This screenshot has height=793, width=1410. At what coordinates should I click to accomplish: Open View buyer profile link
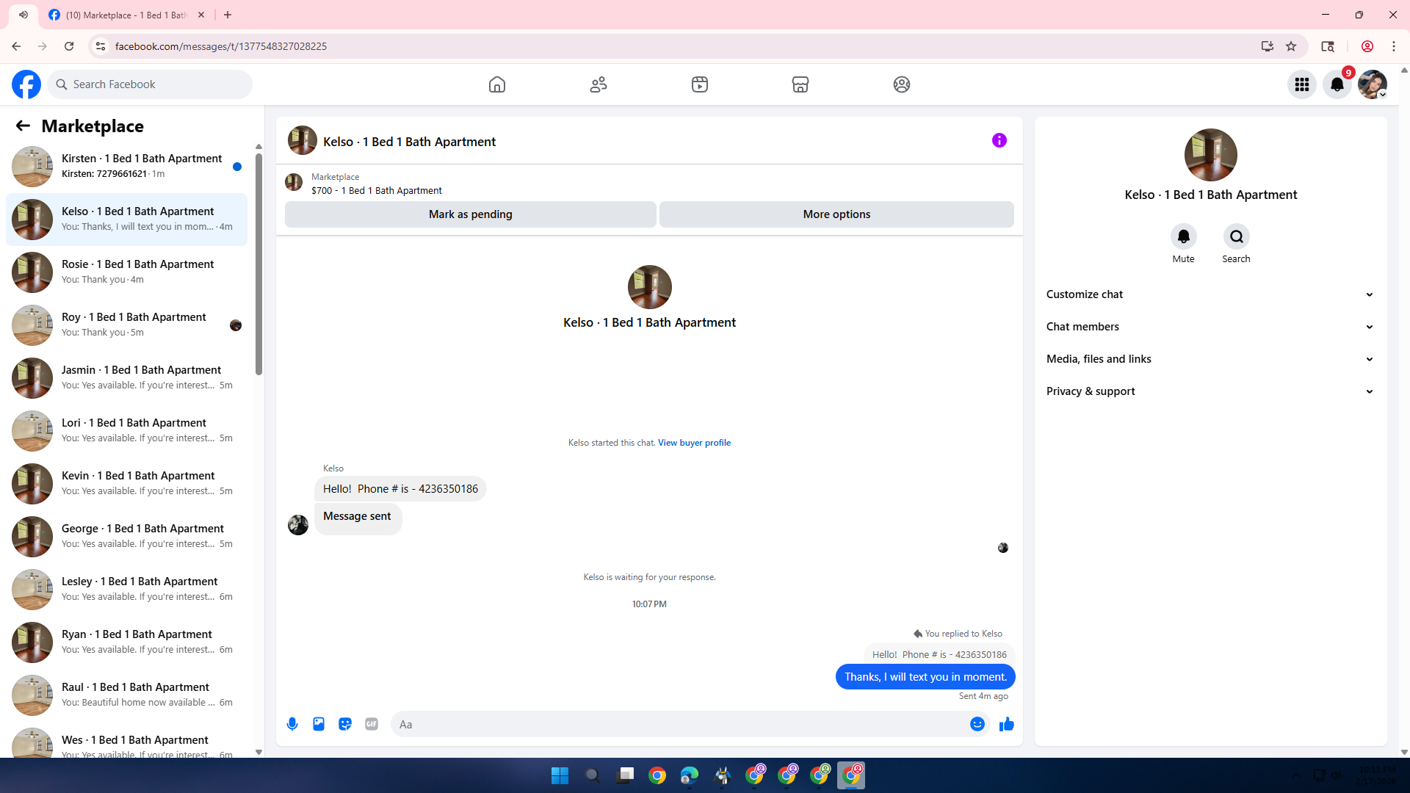[694, 443]
